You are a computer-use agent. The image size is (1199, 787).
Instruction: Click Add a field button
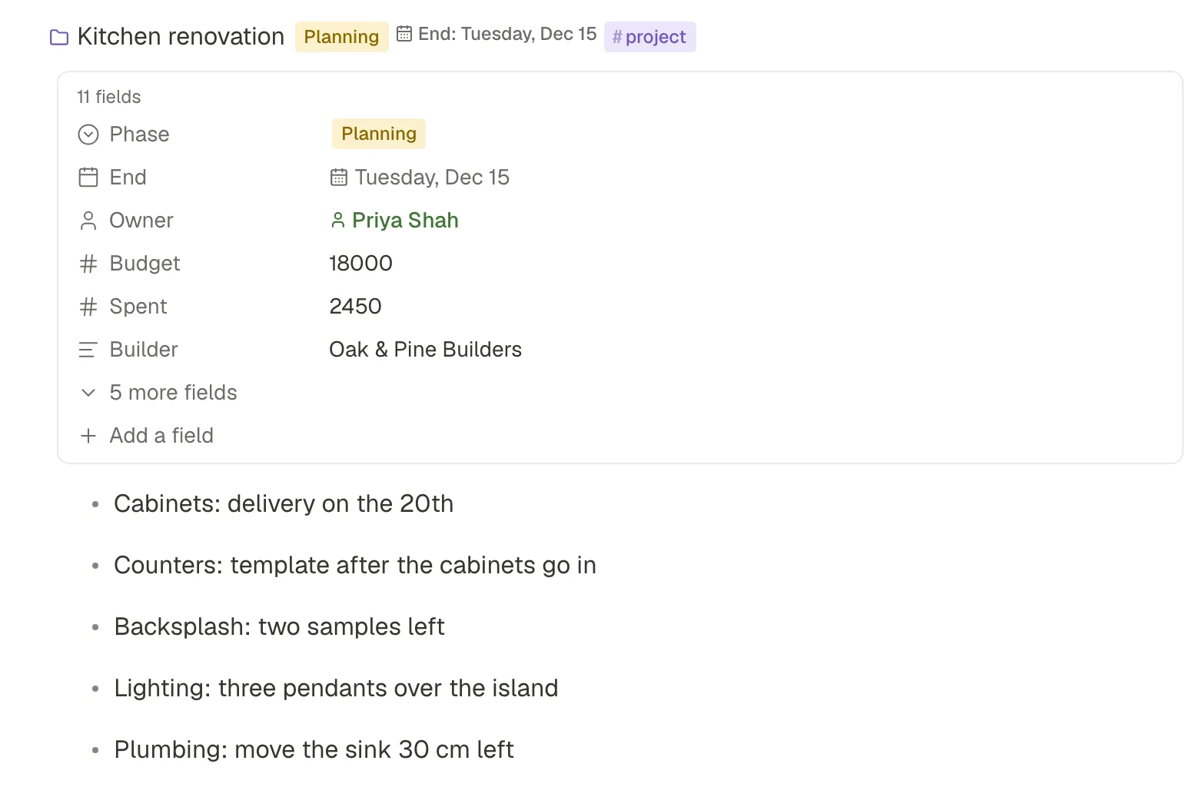(x=147, y=436)
